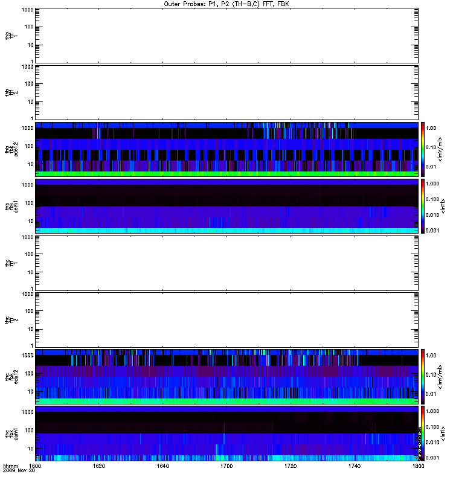Viewport: 453px width, 483px height.
Task: Click the thb fbk scm1 spectrogram panel
Action: 226,206
